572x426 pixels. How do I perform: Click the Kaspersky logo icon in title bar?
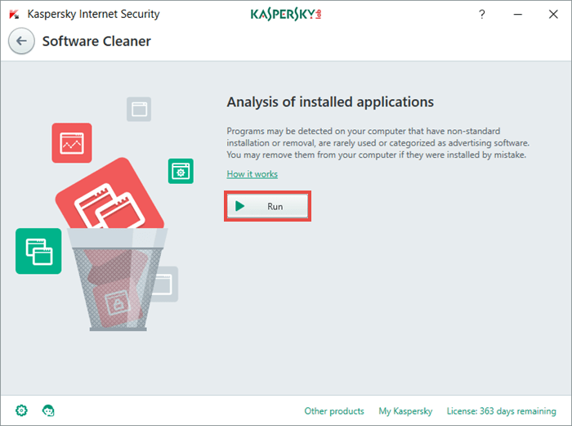point(14,14)
